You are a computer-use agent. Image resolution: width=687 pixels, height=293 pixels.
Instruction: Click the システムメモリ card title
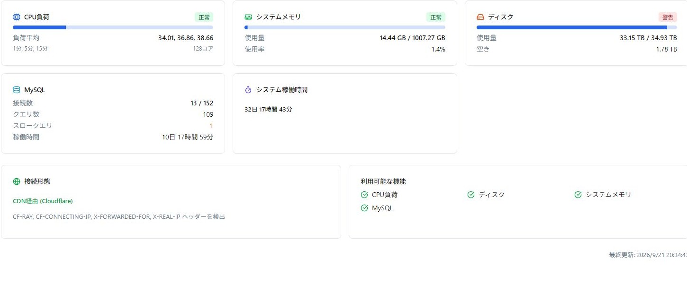[x=279, y=17]
